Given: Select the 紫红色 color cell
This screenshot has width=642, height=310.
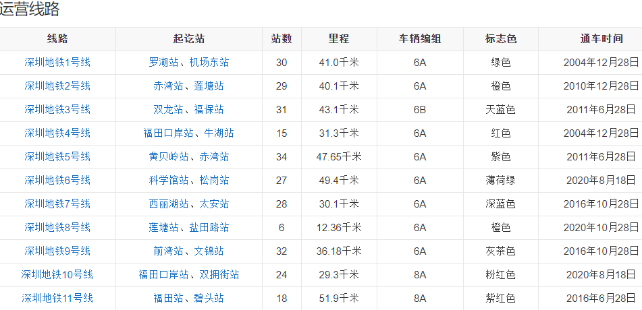Looking at the screenshot, I should tap(501, 298).
